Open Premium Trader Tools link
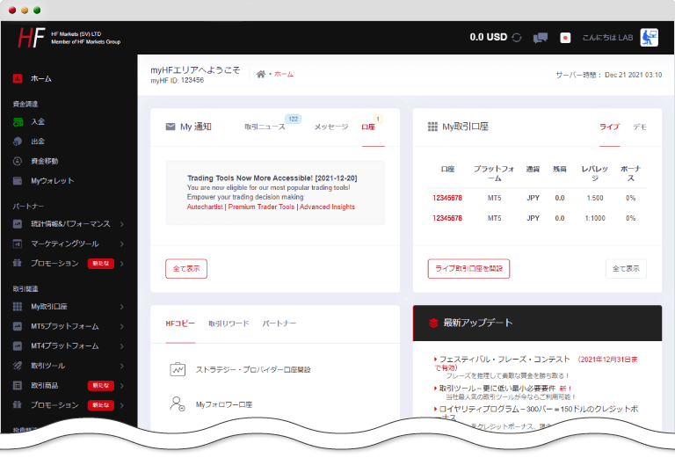The height and width of the screenshot is (458, 675). tap(261, 207)
